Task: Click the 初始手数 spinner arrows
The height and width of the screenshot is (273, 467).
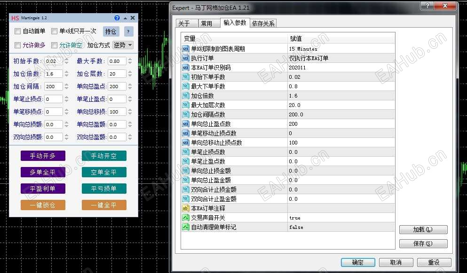Action: click(x=66, y=61)
